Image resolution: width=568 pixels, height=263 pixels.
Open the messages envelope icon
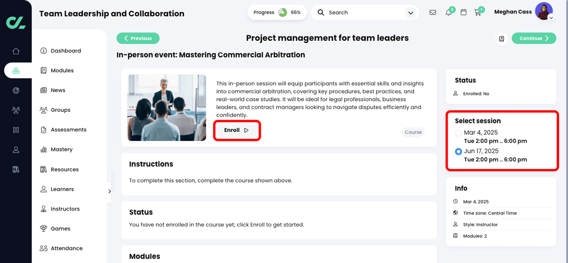[432, 12]
